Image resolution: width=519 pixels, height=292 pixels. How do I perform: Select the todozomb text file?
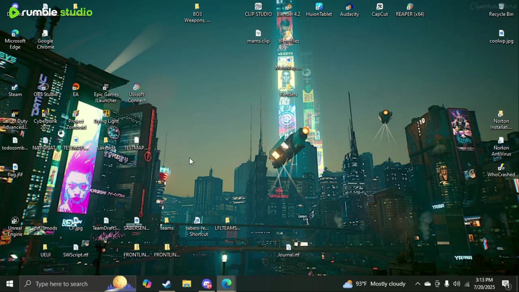coord(15,144)
